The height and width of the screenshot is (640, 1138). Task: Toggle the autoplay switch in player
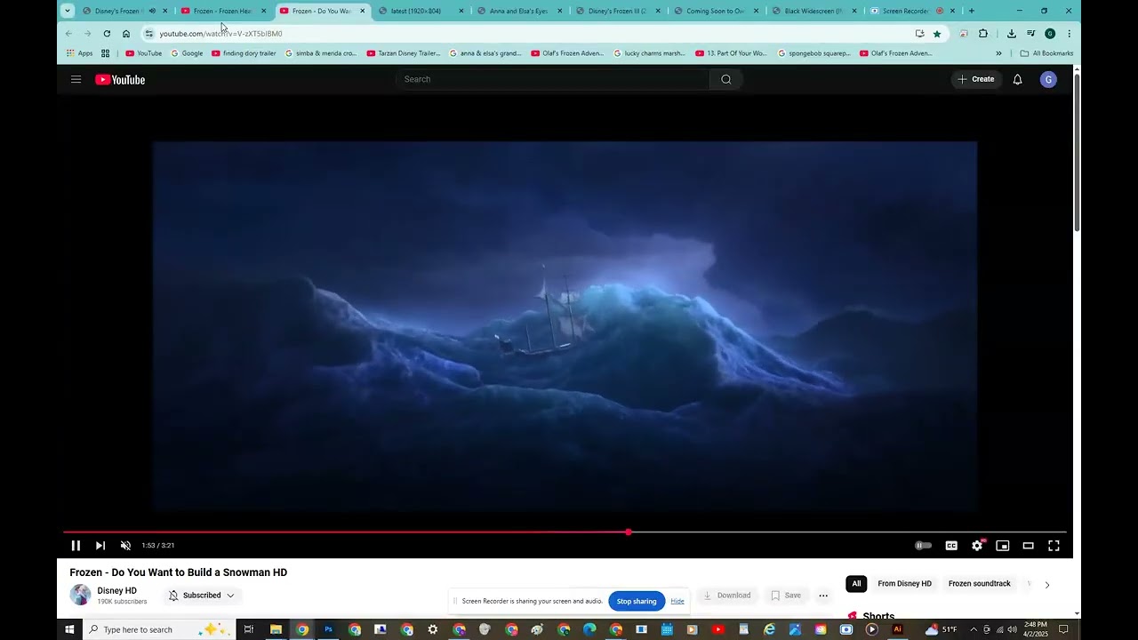[x=924, y=546]
